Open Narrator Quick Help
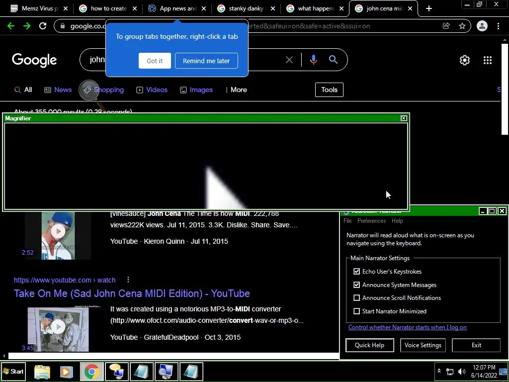The width and height of the screenshot is (509, 382). coord(370,345)
